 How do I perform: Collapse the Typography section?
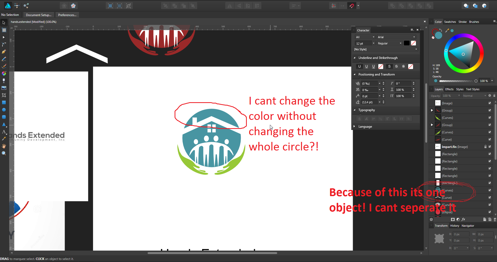pyautogui.click(x=354, y=110)
